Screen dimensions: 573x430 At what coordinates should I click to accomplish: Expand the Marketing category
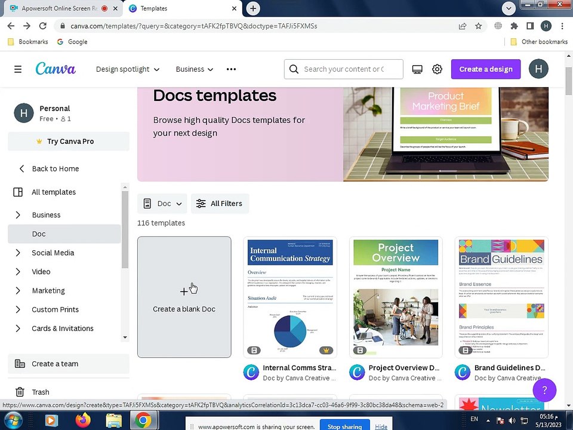pos(18,291)
